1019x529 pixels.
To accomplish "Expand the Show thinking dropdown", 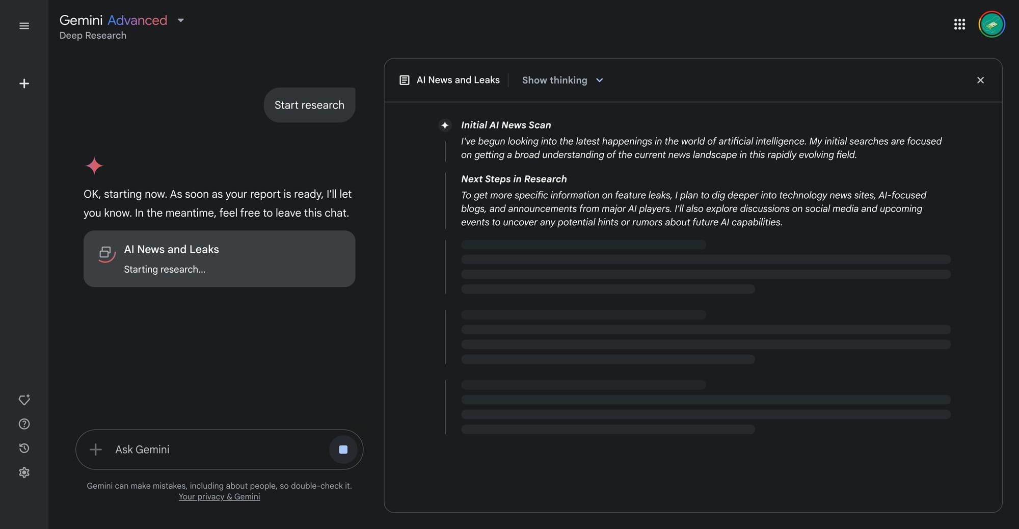I will point(562,80).
